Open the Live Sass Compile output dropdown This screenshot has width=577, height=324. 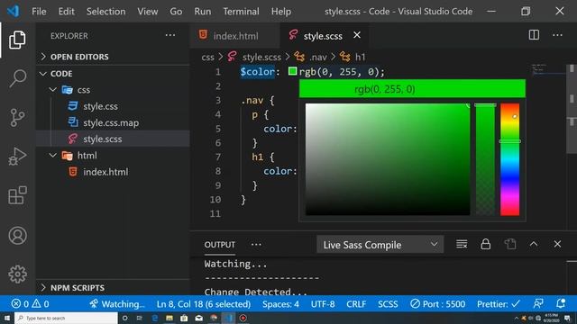pos(380,245)
